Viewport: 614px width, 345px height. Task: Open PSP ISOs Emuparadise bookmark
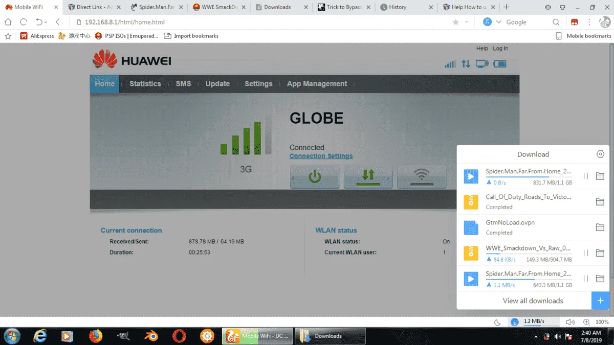click(127, 36)
